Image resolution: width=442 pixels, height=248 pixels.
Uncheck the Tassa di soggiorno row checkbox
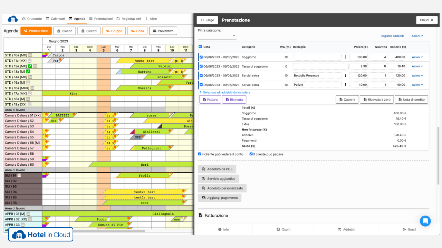[x=201, y=66]
